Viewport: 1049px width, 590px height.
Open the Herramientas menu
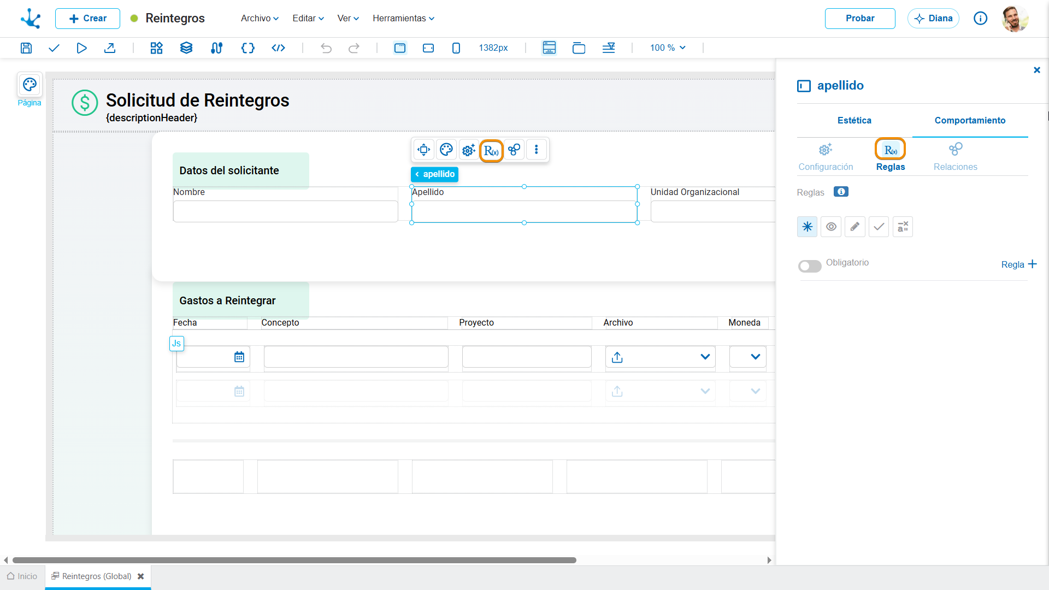(x=404, y=18)
